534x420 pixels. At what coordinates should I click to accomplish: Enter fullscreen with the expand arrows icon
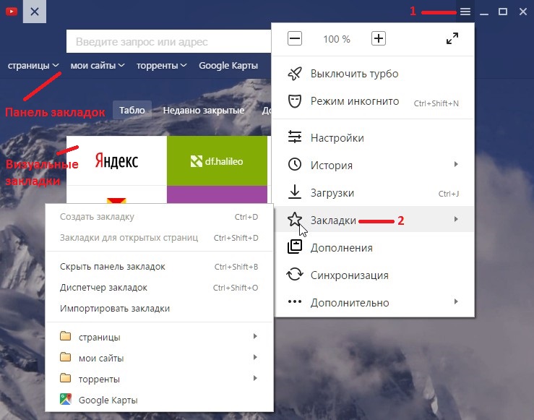452,38
